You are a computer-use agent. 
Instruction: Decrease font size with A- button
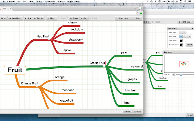181,33
